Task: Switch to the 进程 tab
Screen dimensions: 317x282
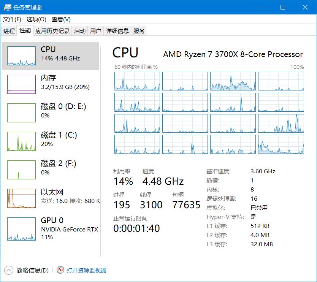Action: pos(9,31)
